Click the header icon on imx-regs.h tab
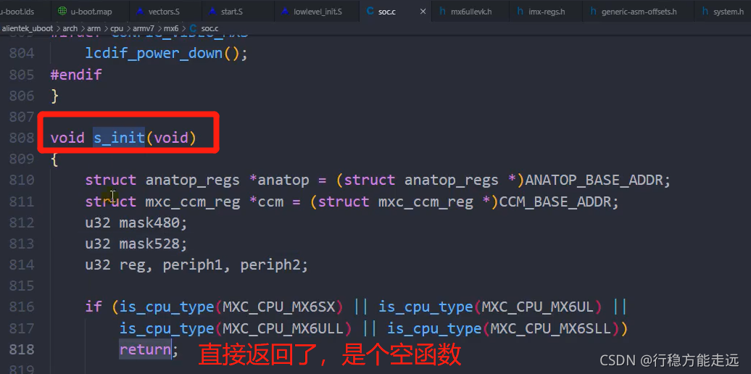Viewport: 751px width, 374px height. (520, 11)
